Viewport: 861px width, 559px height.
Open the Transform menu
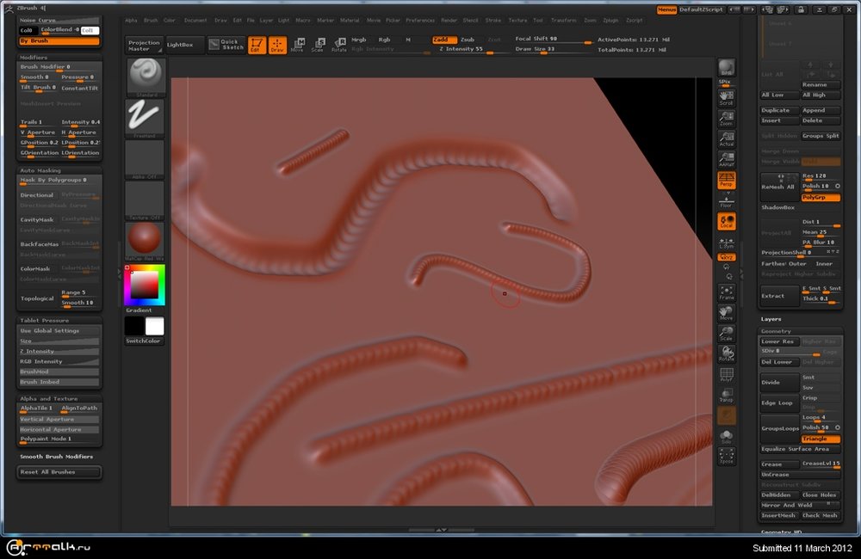(563, 20)
